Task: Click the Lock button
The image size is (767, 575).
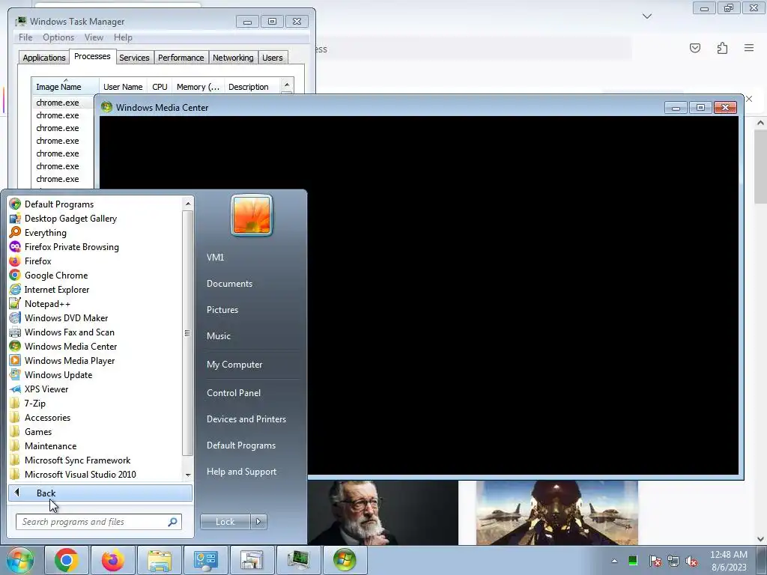Action: pyautogui.click(x=225, y=522)
